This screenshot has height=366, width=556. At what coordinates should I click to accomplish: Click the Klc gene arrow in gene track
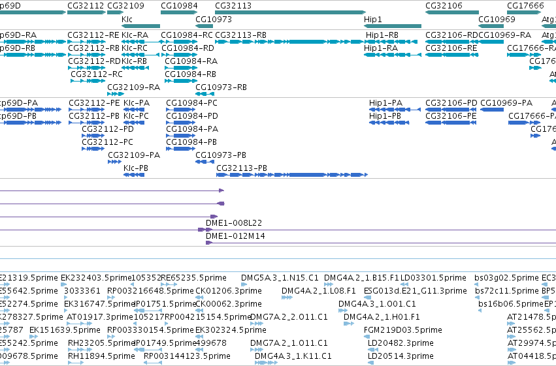[140, 26]
